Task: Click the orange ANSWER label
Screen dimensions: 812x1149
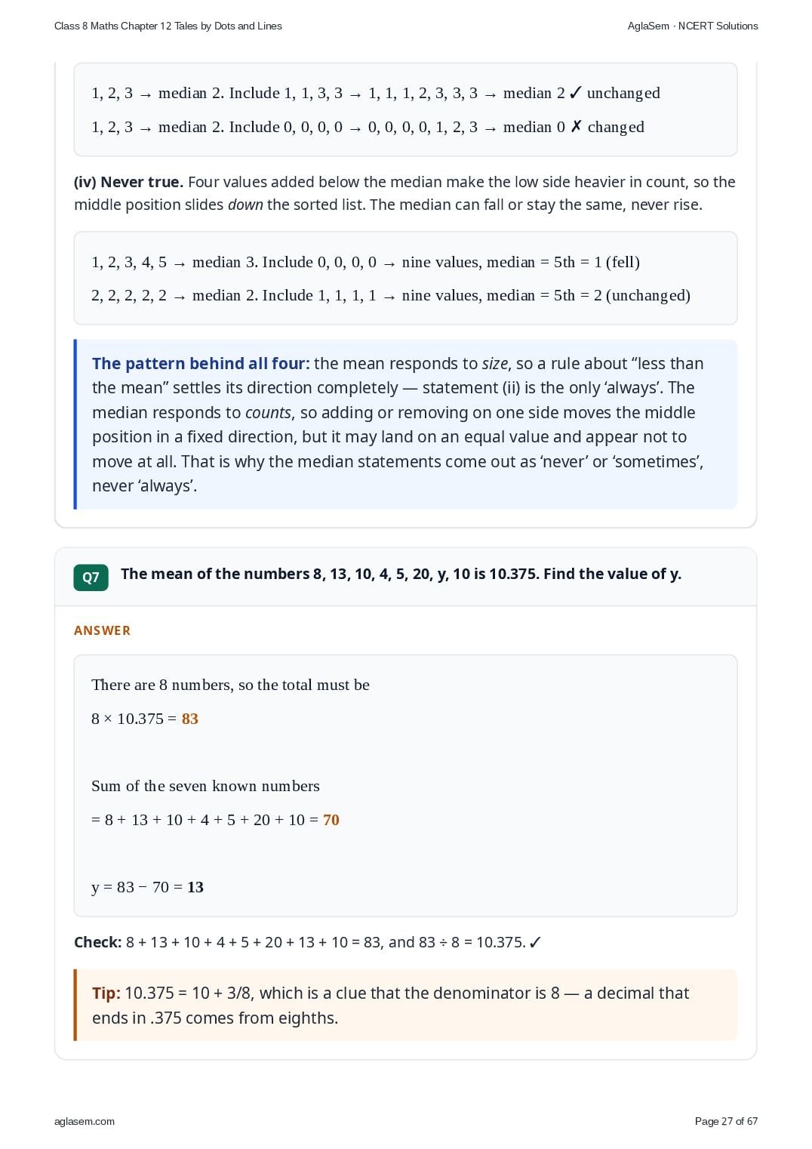Action: (103, 630)
